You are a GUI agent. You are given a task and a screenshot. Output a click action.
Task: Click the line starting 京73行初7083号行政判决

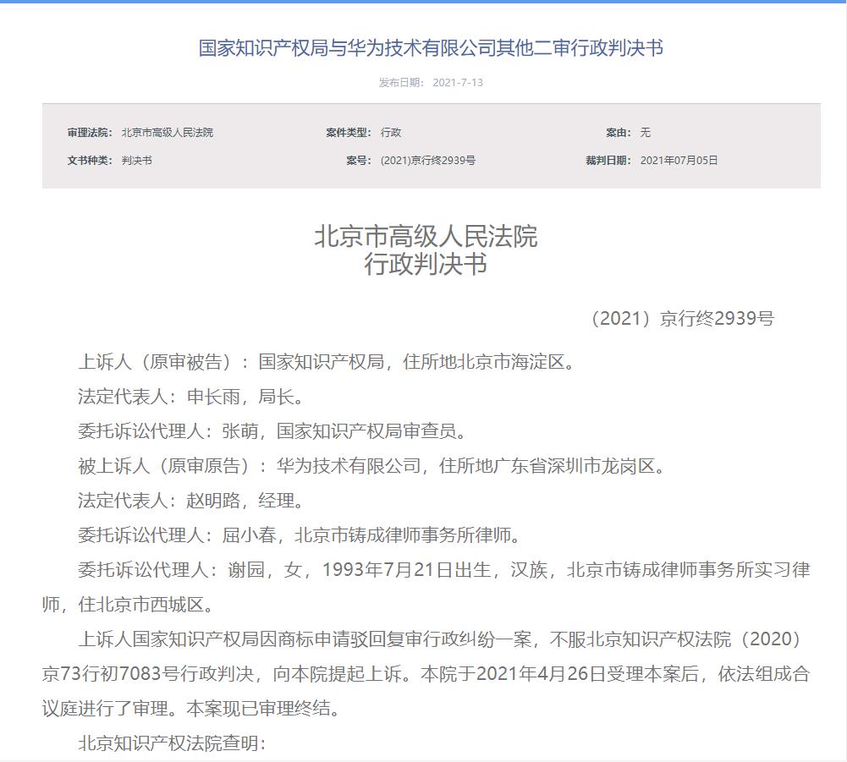tap(426, 673)
